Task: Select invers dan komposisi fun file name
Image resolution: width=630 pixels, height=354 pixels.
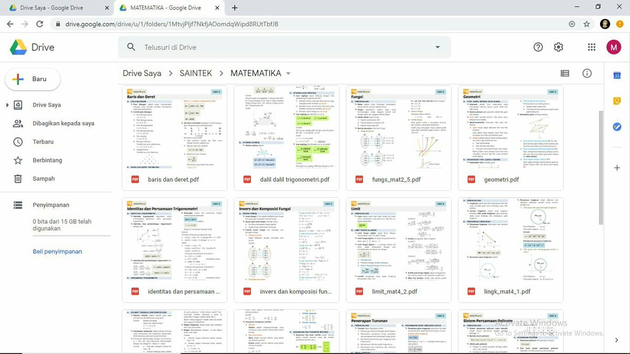Action: (296, 292)
